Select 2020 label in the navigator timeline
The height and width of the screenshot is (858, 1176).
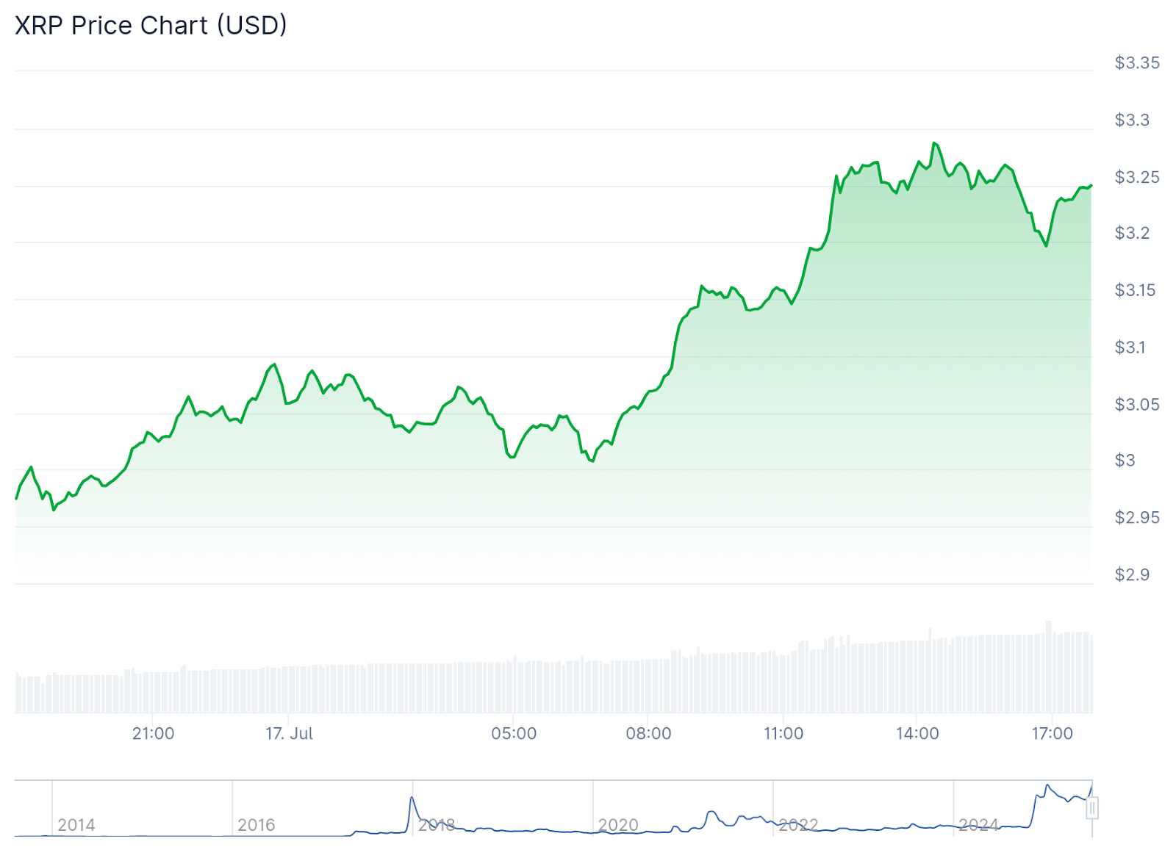tap(618, 825)
